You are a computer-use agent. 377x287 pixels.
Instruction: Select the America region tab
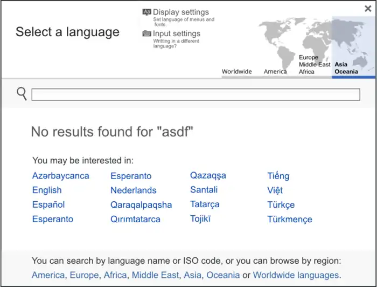point(275,71)
